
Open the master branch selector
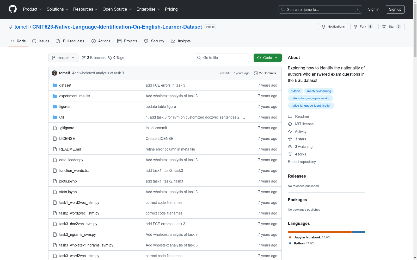(63, 58)
